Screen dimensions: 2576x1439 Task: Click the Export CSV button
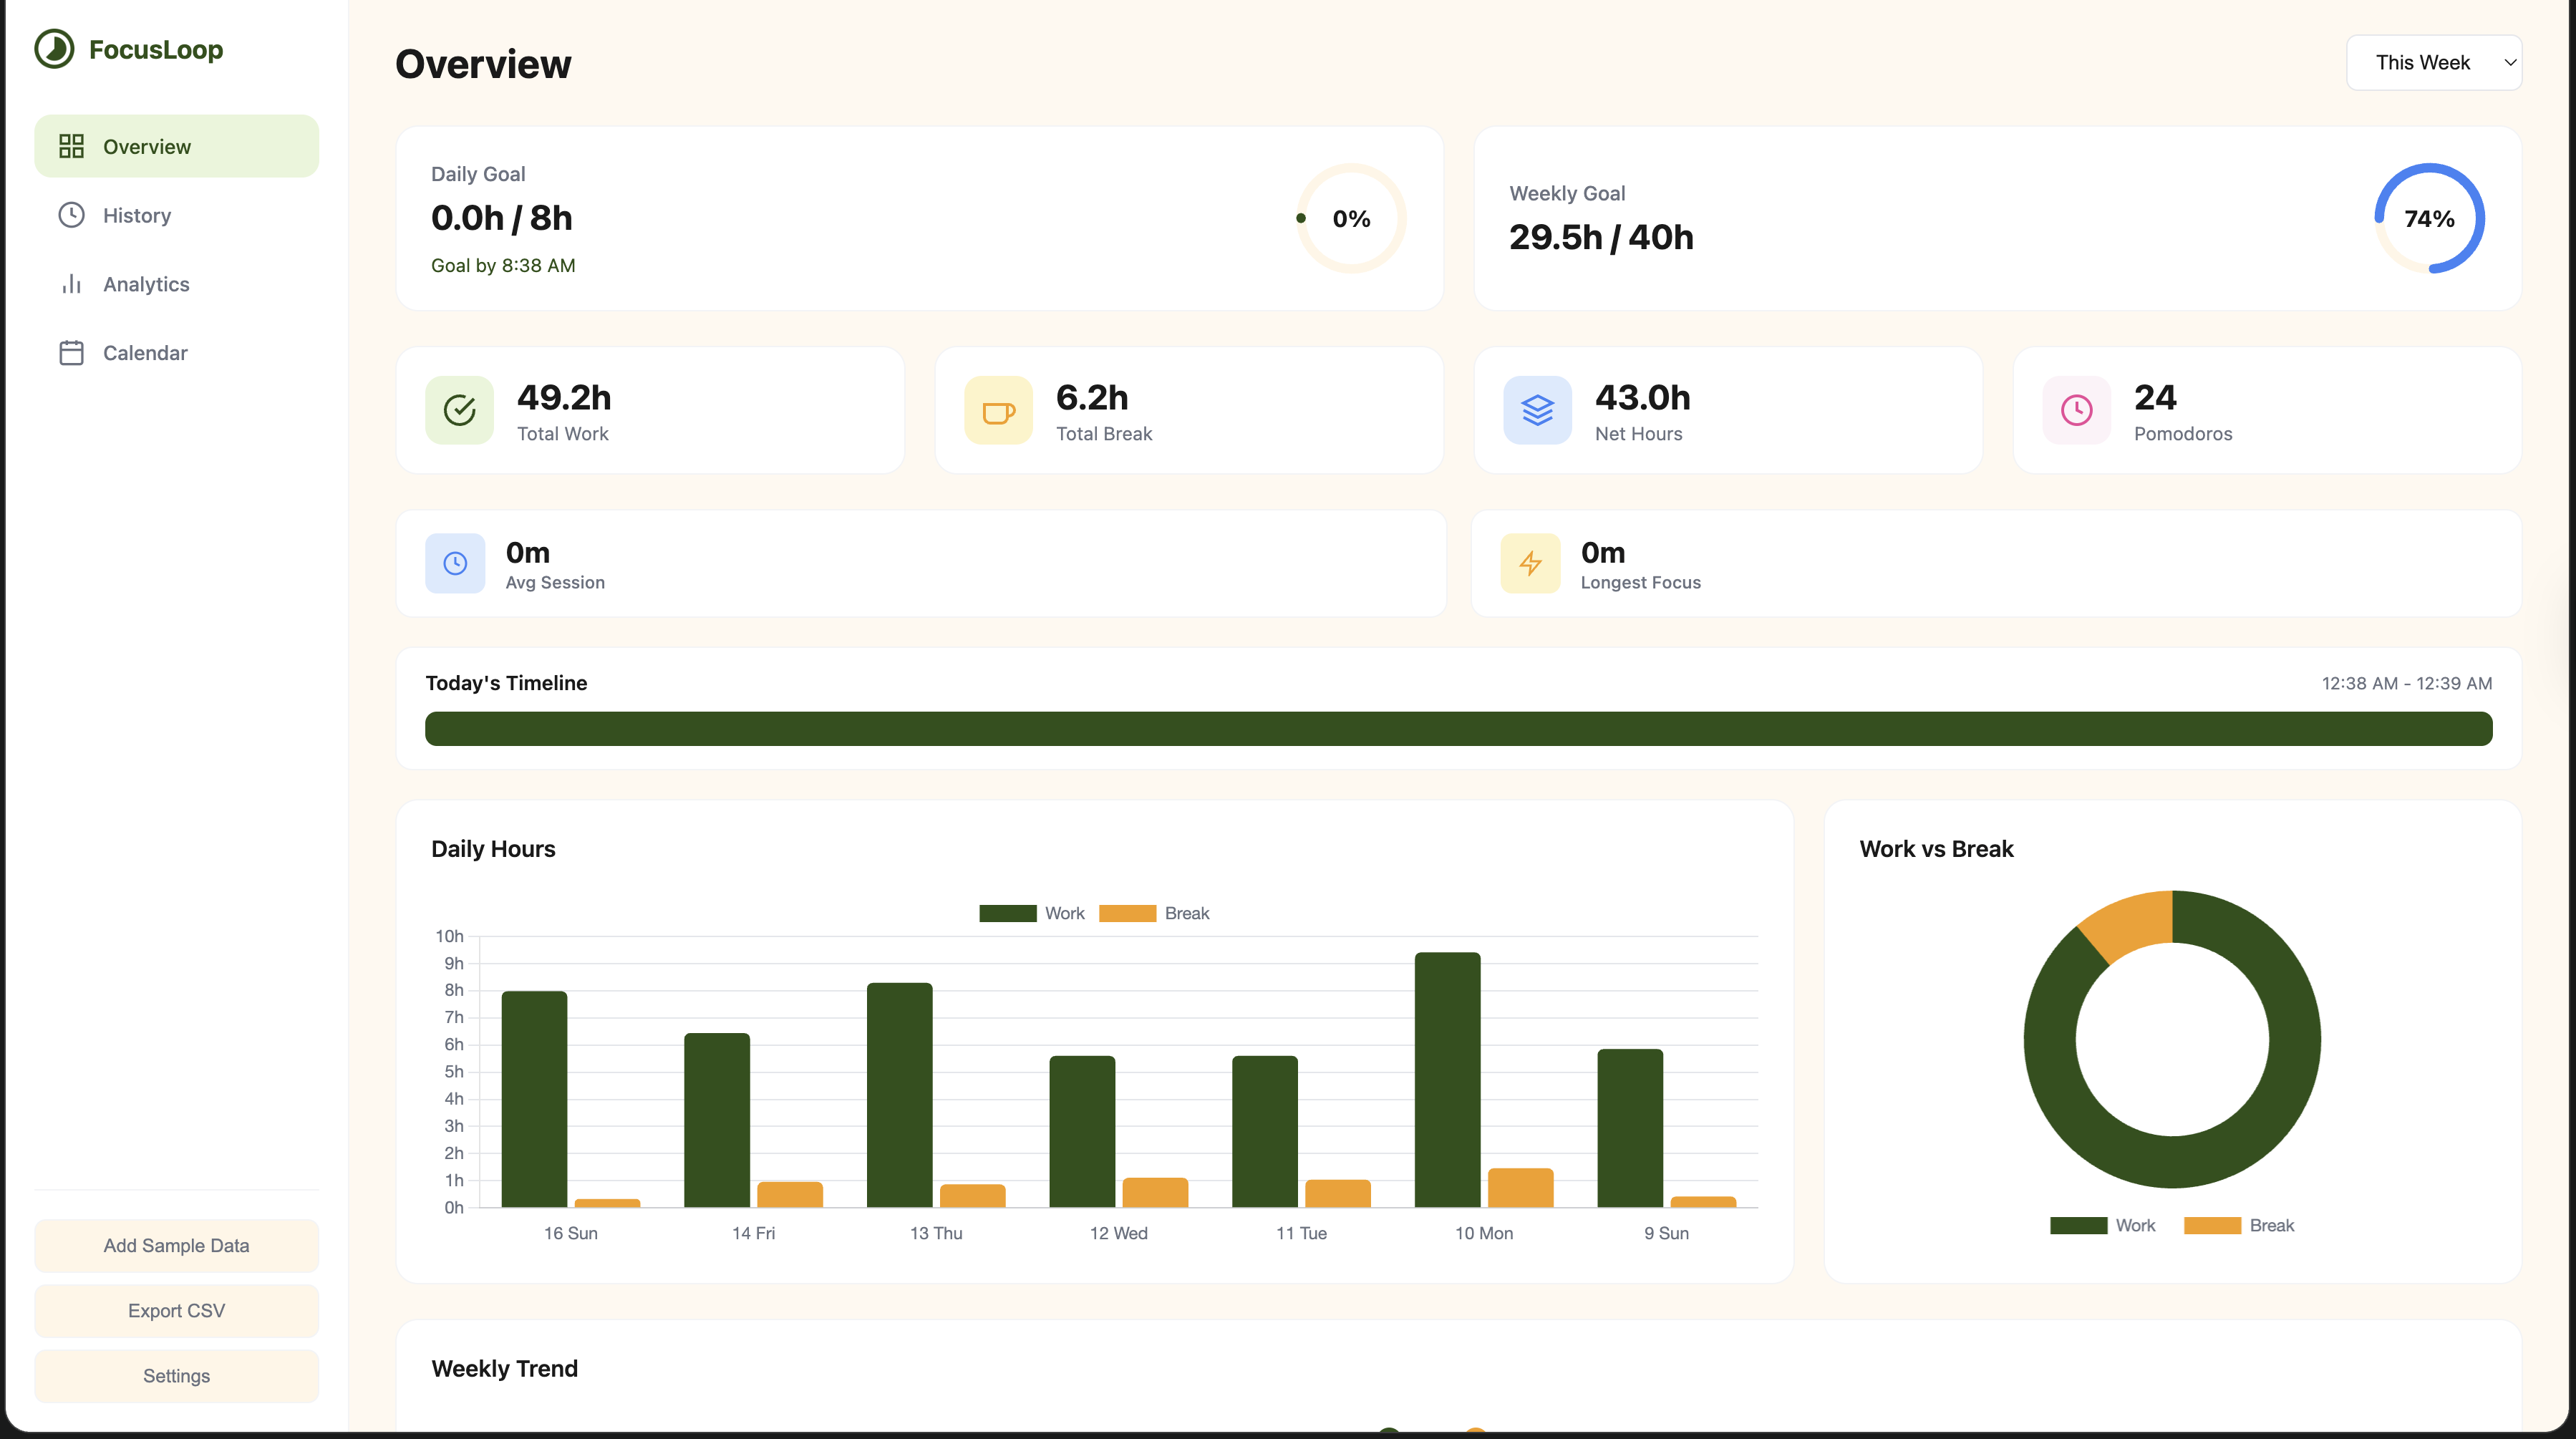pos(176,1310)
